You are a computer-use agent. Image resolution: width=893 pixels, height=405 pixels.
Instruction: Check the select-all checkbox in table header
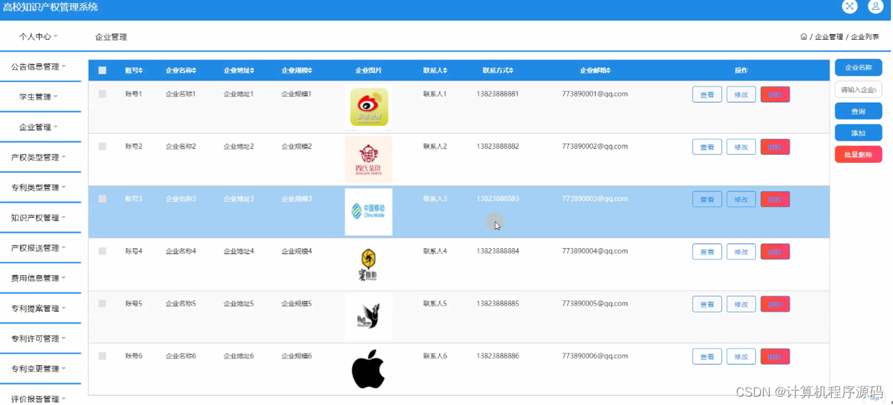click(x=102, y=69)
